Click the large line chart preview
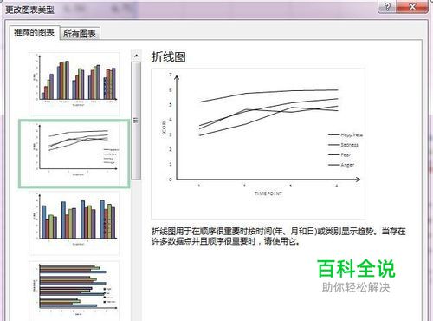Screen dimensions: 433x321 click(x=258, y=144)
